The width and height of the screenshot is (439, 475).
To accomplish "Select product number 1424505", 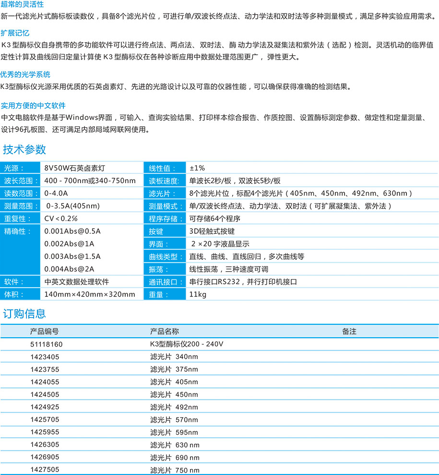I will tap(45, 394).
